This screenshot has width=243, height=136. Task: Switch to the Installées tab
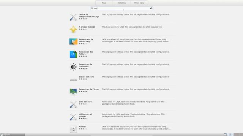(x=121, y=3)
